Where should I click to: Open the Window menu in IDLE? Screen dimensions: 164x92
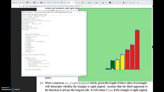(x=41, y=15)
